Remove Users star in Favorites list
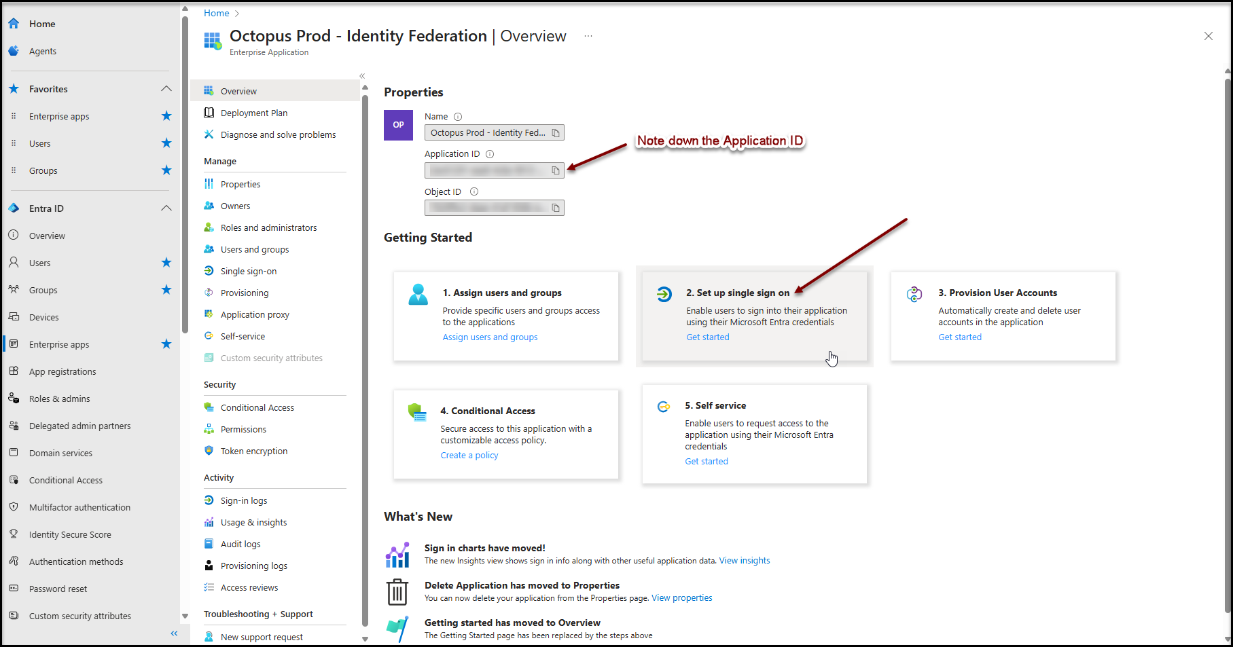1233x647 pixels. [166, 143]
